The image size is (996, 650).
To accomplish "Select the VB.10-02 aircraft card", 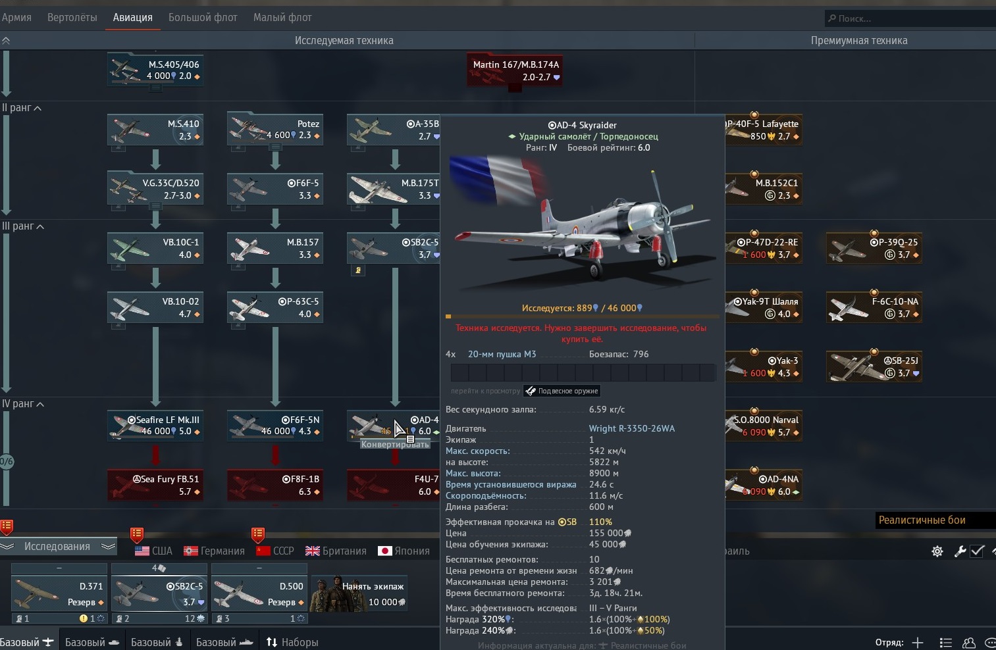I will [x=155, y=307].
